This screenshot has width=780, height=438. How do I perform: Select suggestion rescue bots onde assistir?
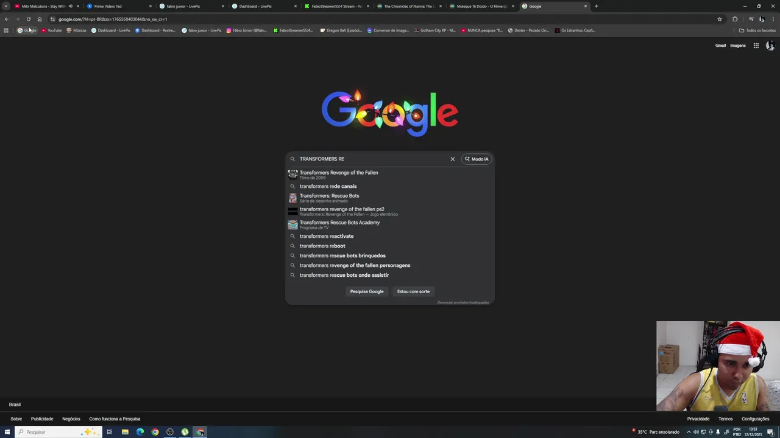click(x=390, y=275)
